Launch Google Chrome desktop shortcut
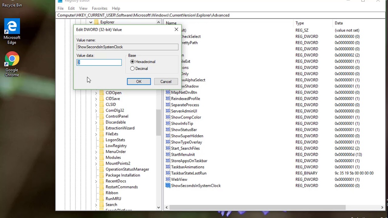The height and width of the screenshot is (218, 388). click(12, 64)
